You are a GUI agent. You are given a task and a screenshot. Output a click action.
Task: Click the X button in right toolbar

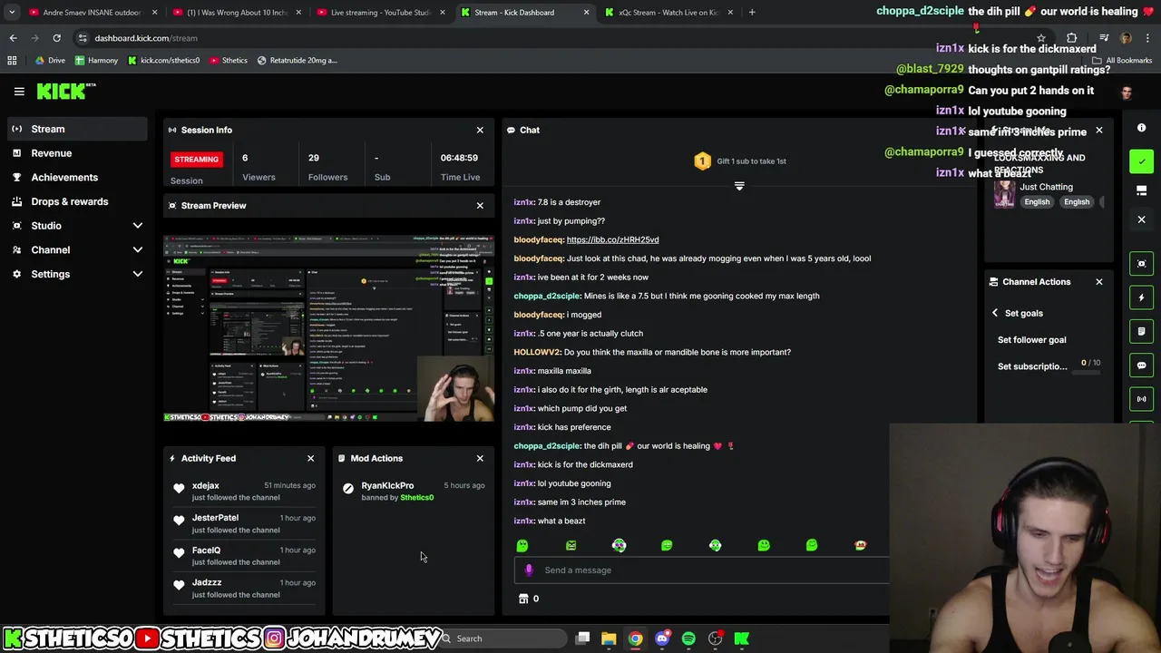1142,219
